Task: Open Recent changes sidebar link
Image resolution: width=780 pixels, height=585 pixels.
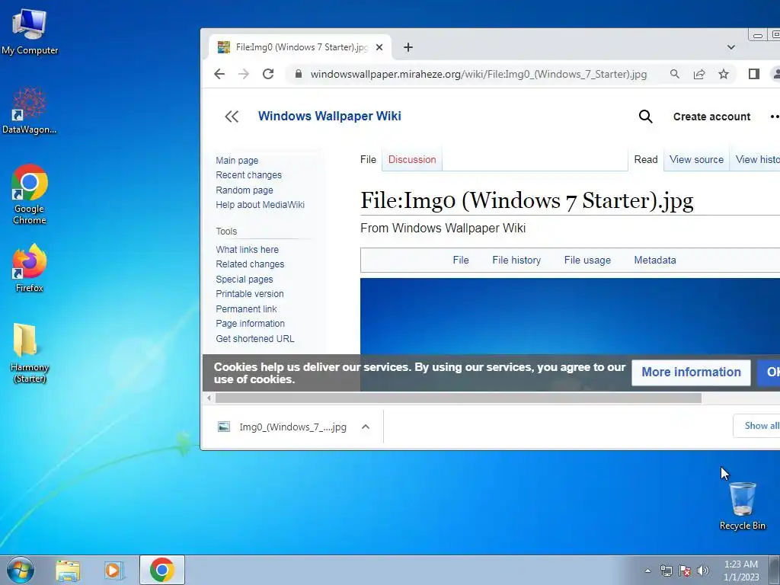Action: pos(249,175)
